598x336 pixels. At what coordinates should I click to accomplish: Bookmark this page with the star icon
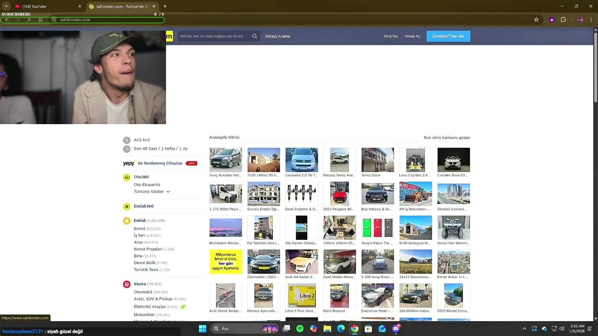click(x=536, y=20)
